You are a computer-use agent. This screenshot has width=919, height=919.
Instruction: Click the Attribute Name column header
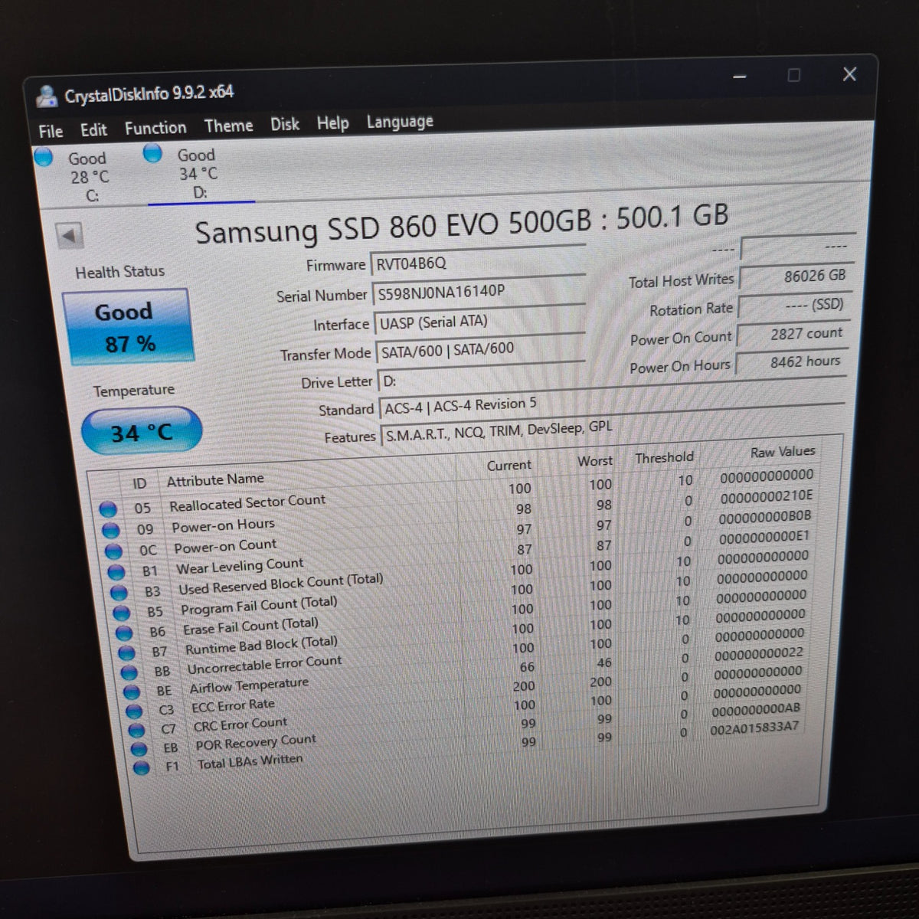pyautogui.click(x=215, y=479)
